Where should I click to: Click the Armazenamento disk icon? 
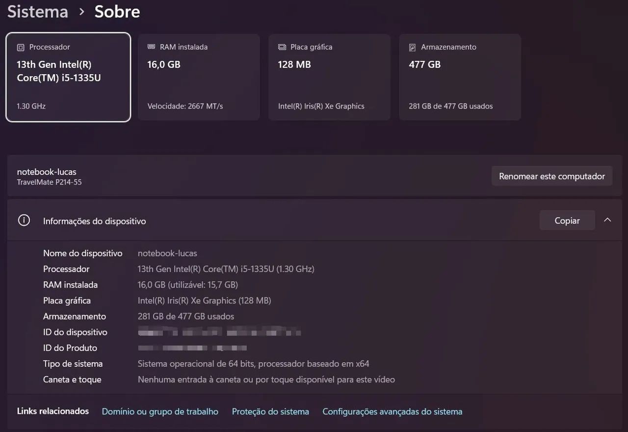[x=413, y=48]
